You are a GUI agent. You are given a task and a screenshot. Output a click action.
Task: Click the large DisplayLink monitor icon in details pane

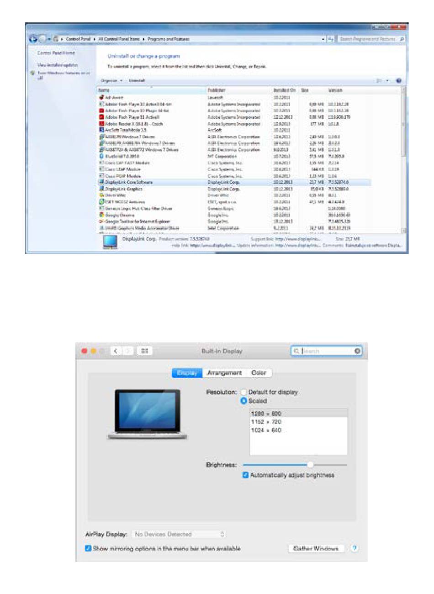(110, 242)
